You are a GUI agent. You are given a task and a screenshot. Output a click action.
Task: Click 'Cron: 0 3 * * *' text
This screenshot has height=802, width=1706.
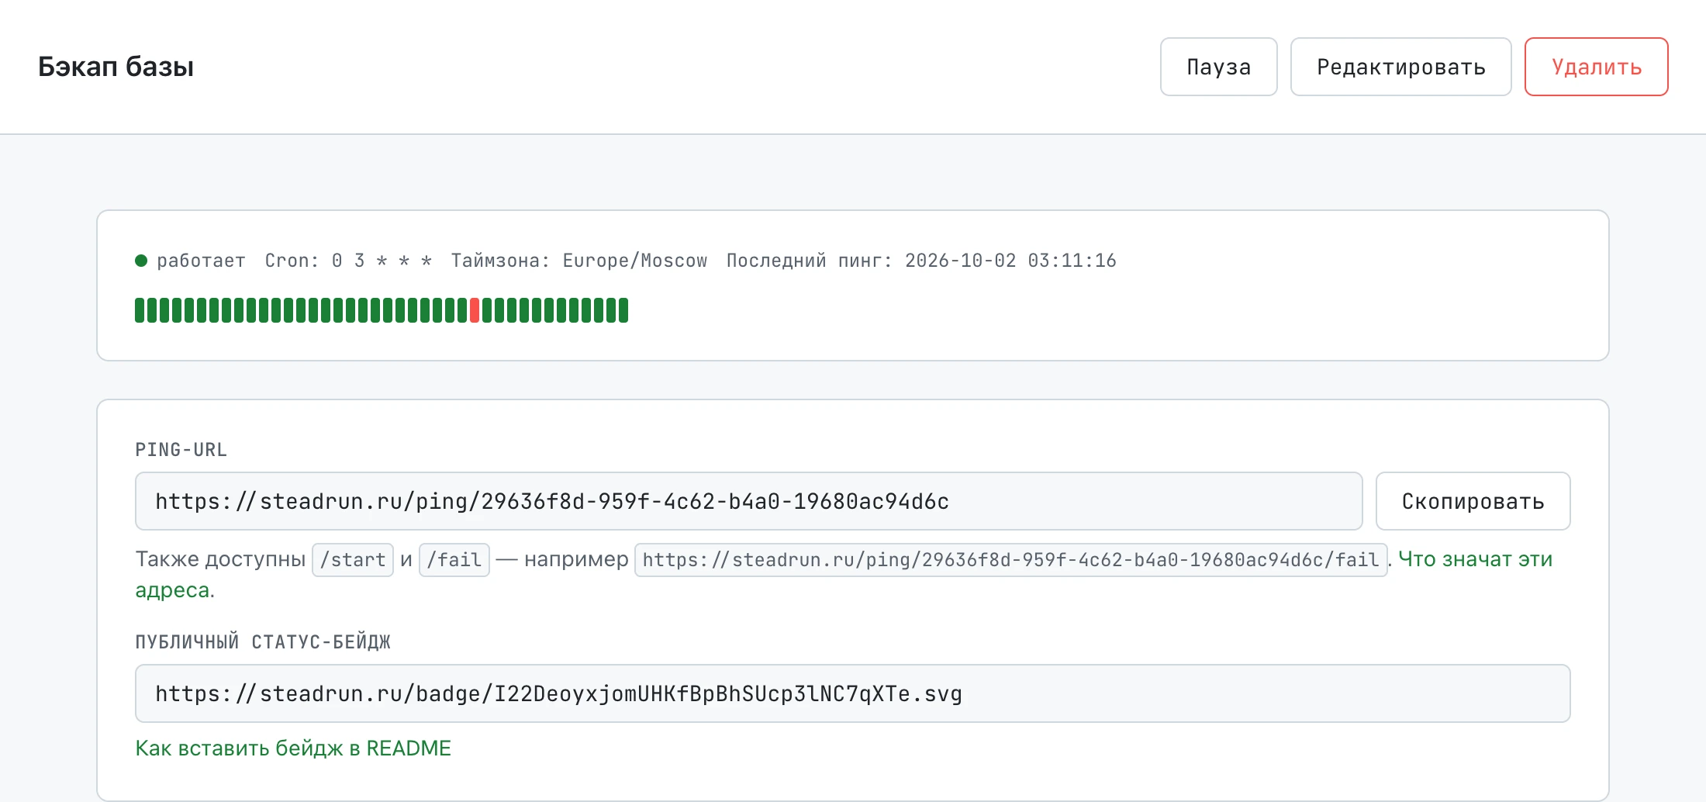(x=348, y=261)
